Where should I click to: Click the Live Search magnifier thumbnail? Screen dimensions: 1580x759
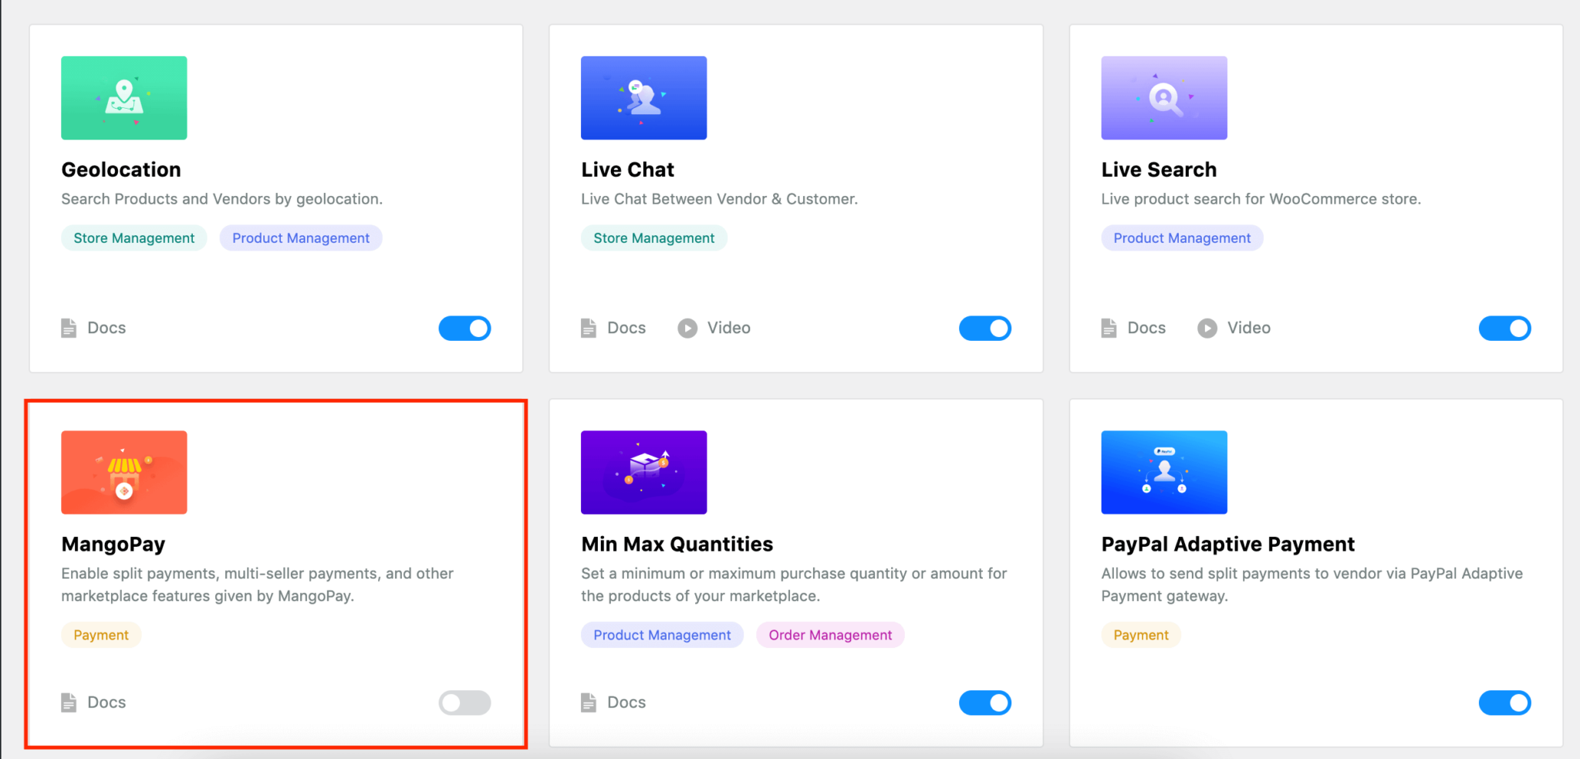[x=1163, y=98]
